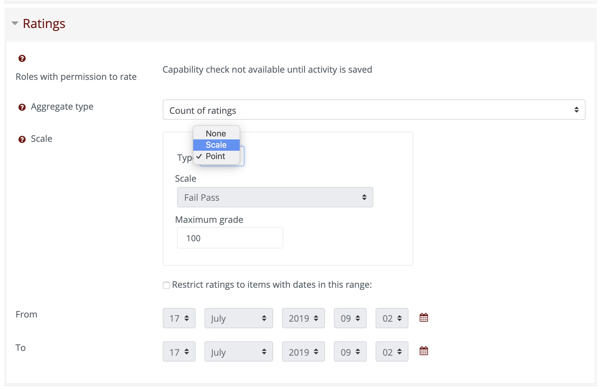Enable restrict ratings to date range

tap(166, 285)
